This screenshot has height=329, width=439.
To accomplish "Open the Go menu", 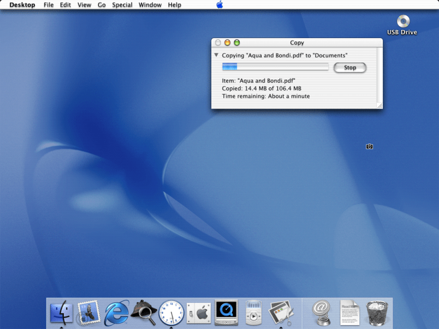I will (x=102, y=5).
